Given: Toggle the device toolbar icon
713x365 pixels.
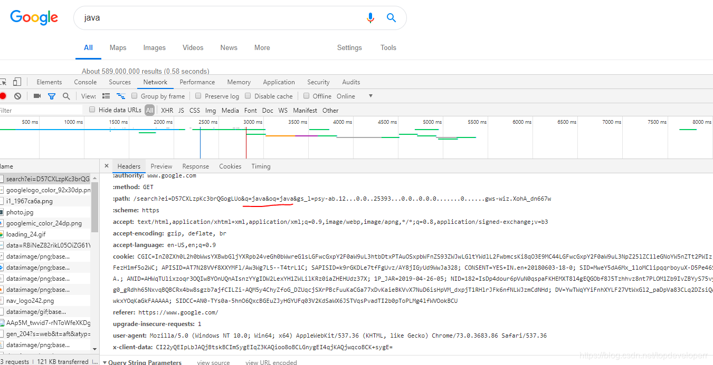Looking at the screenshot, I should [x=17, y=82].
